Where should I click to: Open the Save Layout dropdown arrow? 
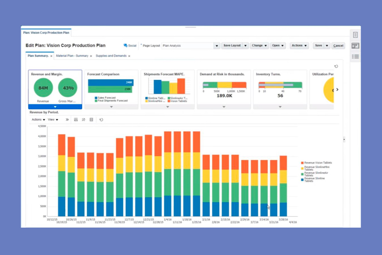[245, 46]
